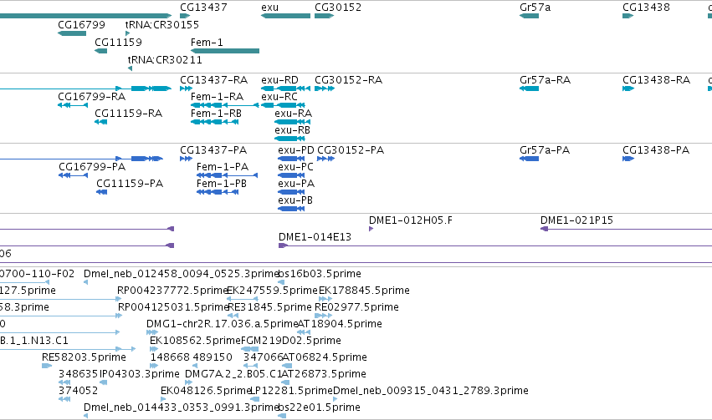Select the CG11159 gene label
The image size is (712, 420).
[118, 42]
